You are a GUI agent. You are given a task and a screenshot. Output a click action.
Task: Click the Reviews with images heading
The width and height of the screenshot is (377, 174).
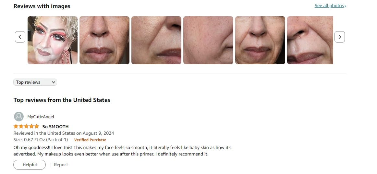(x=42, y=6)
